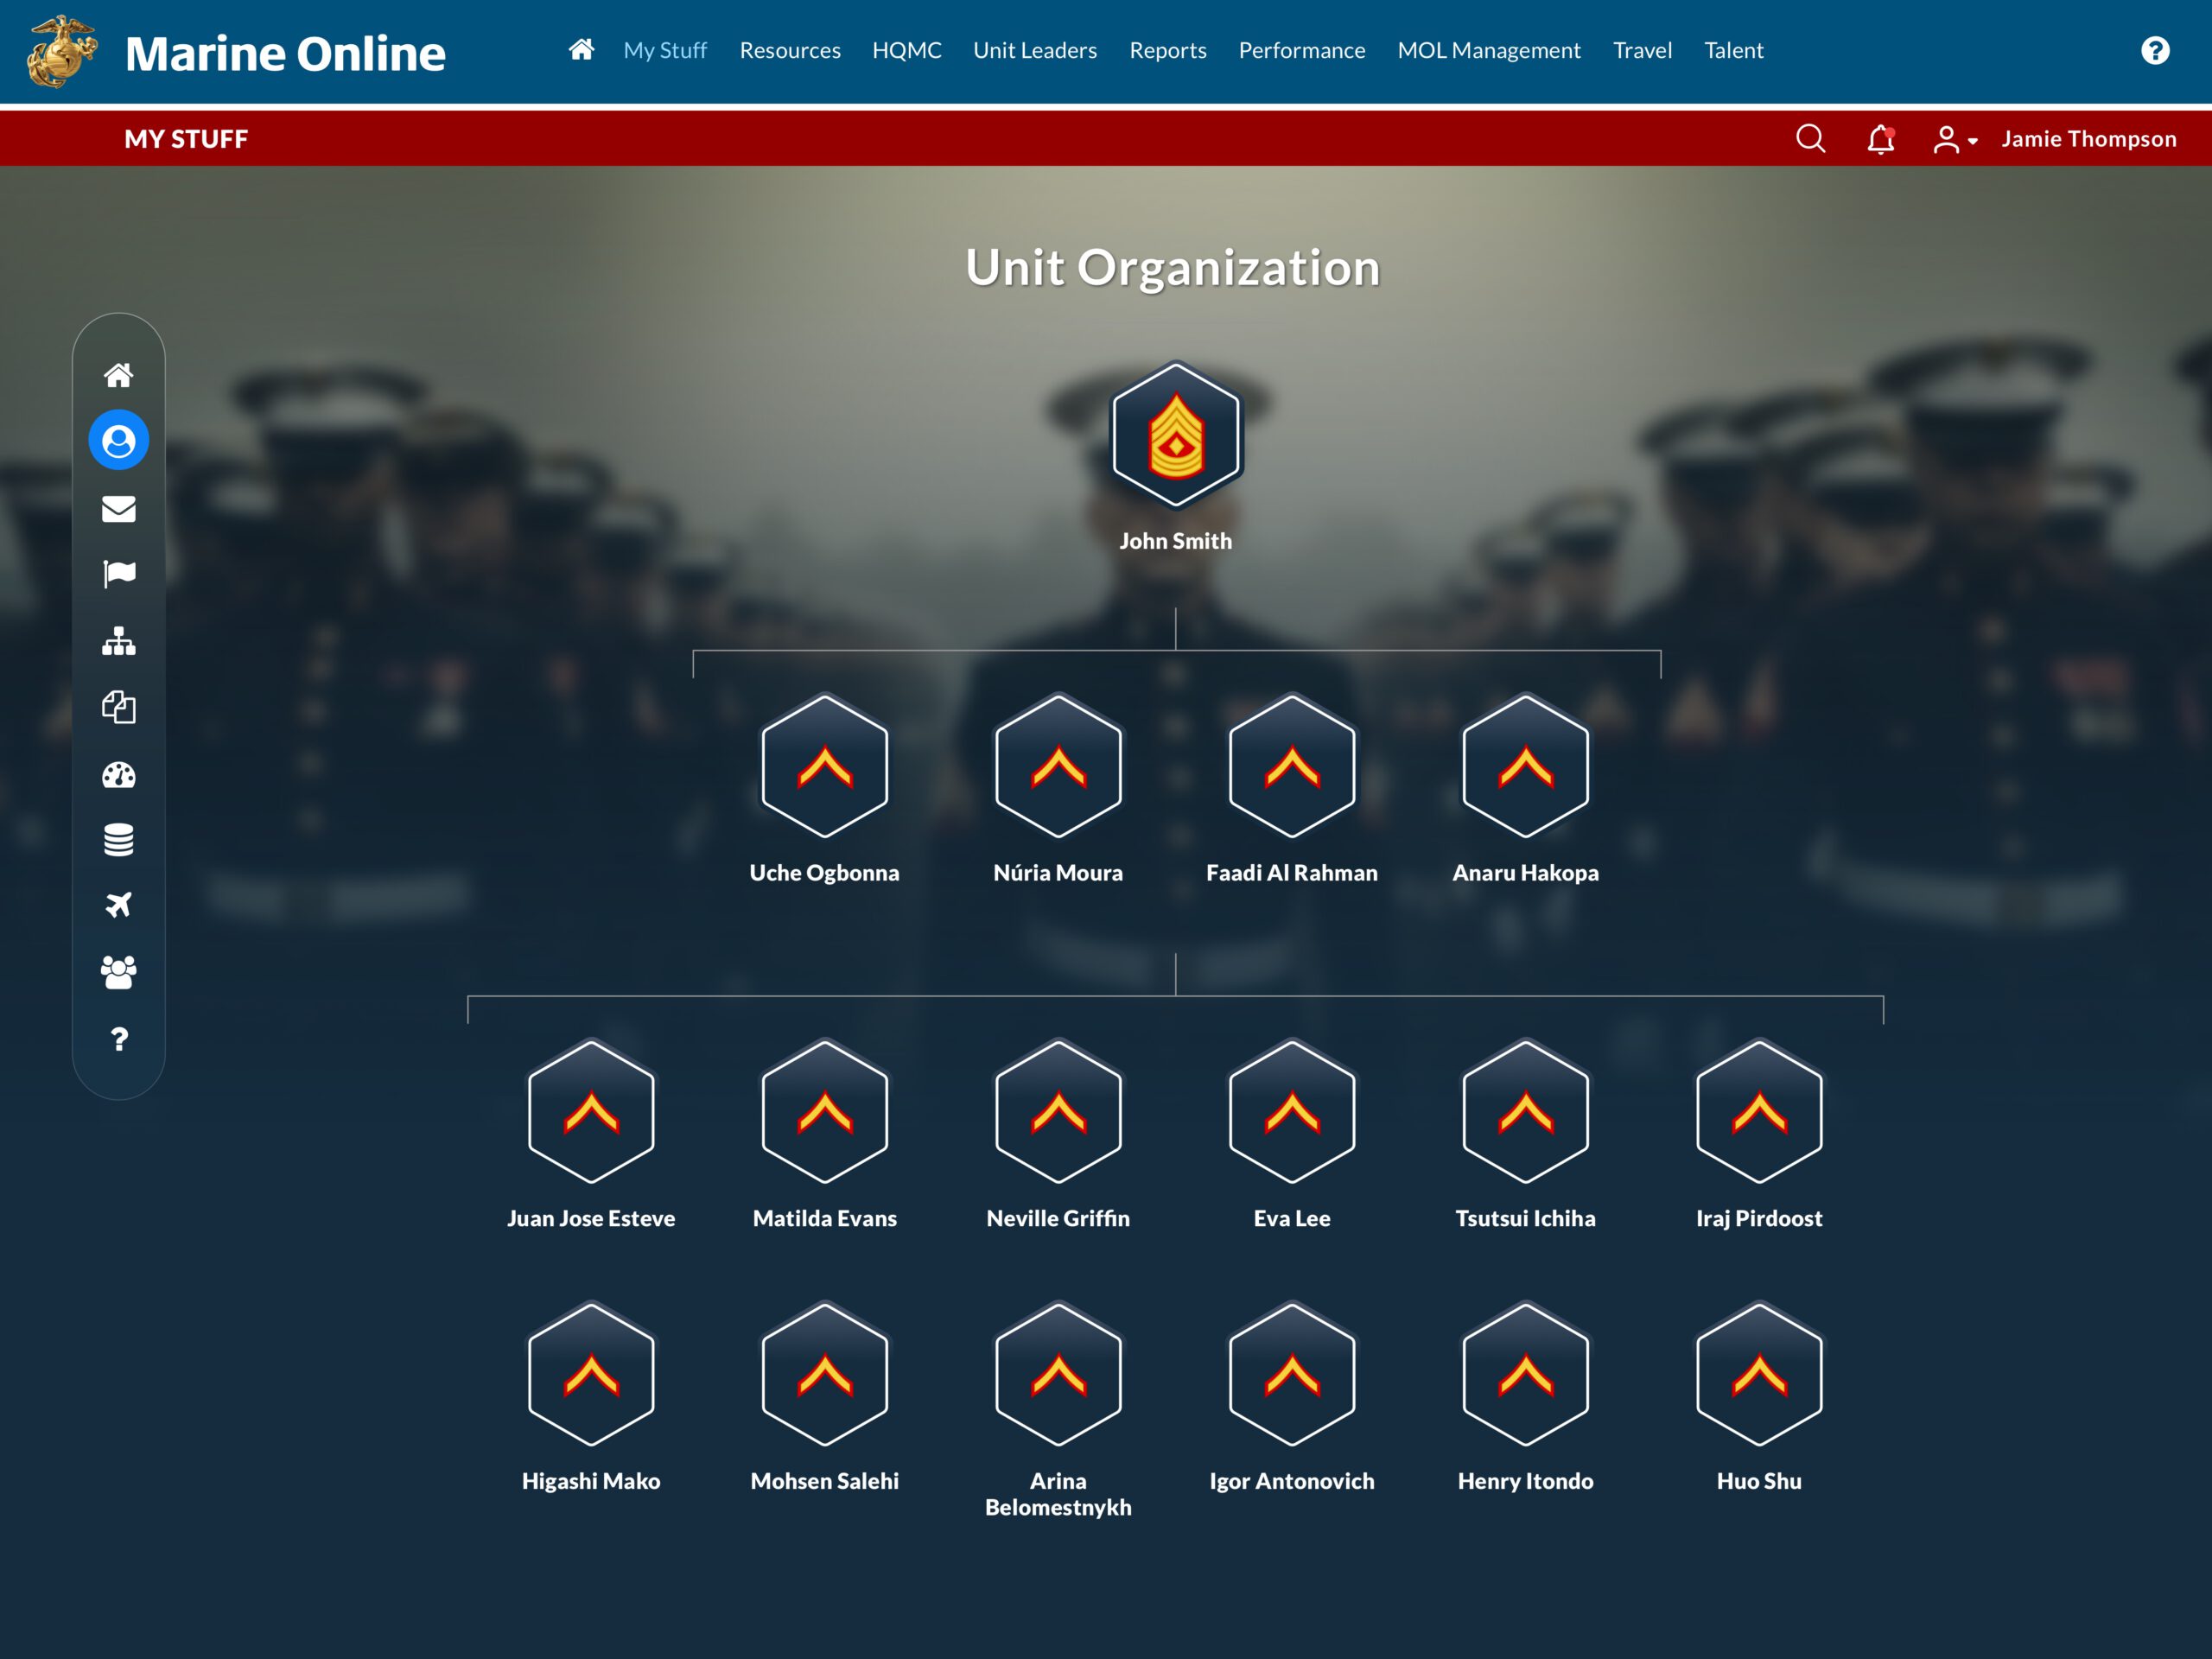
Task: Click the sidebar database stack icon
Action: [x=119, y=840]
